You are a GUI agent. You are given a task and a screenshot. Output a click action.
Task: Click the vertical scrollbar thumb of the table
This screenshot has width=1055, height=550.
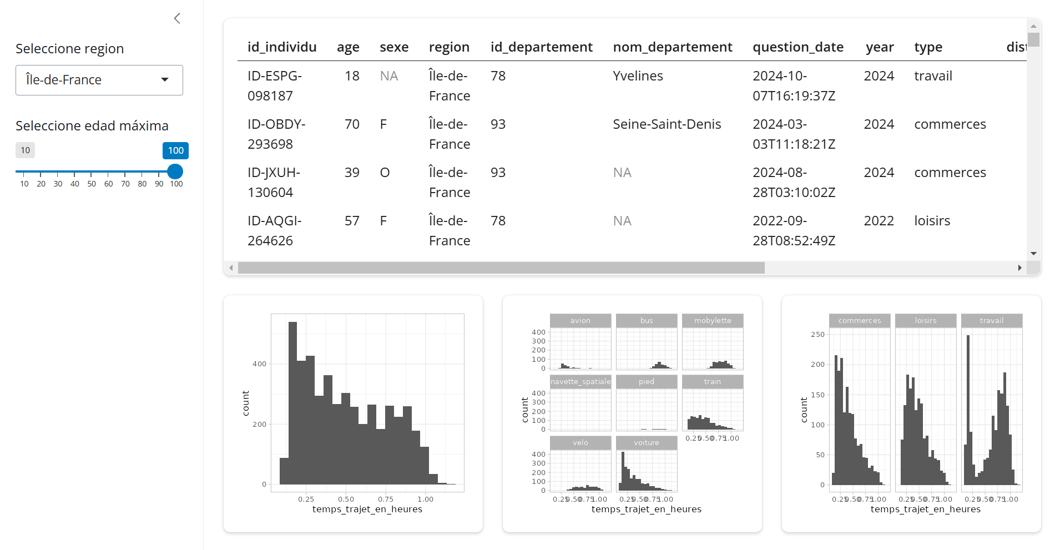point(1033,40)
